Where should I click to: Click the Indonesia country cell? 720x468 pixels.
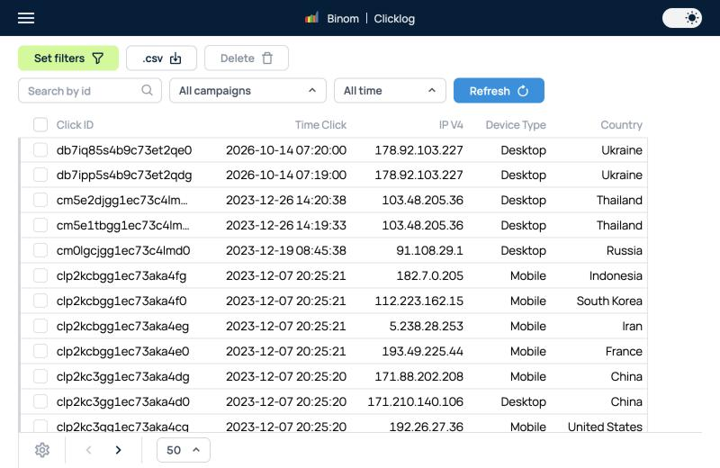(x=616, y=275)
